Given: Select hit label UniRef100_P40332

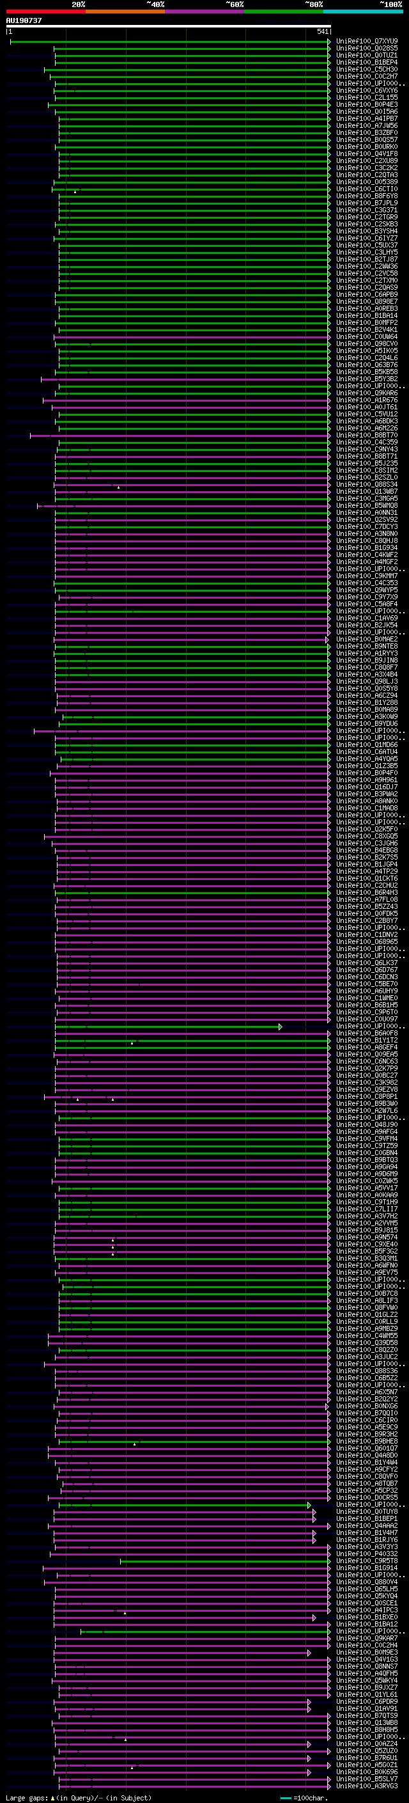Looking at the screenshot, I should point(367,1554).
